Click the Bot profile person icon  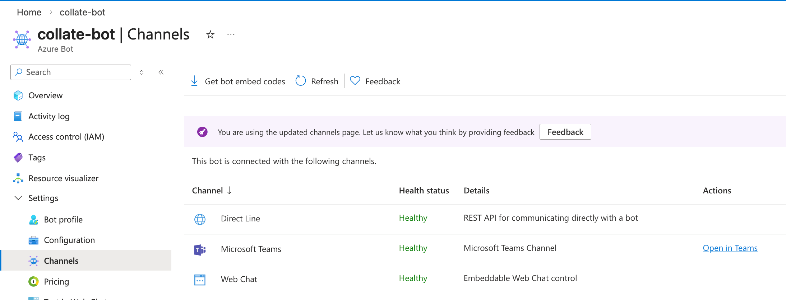pos(33,220)
